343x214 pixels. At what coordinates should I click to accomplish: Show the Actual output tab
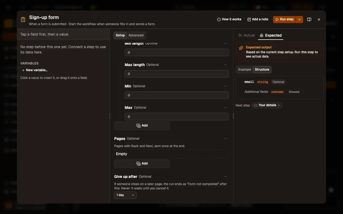pos(247,35)
